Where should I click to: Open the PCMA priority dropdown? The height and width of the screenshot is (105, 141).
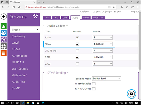pyautogui.click(x=103, y=44)
